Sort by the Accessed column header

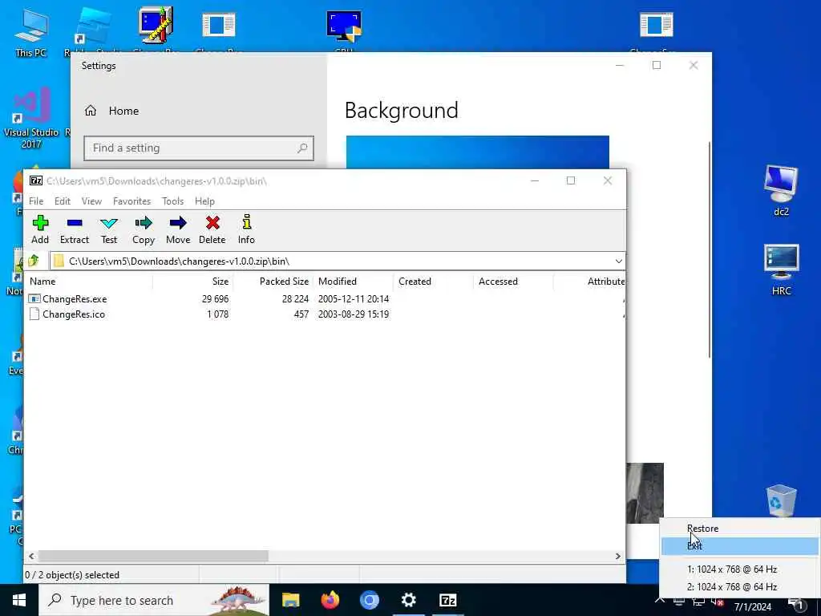[x=513, y=282]
